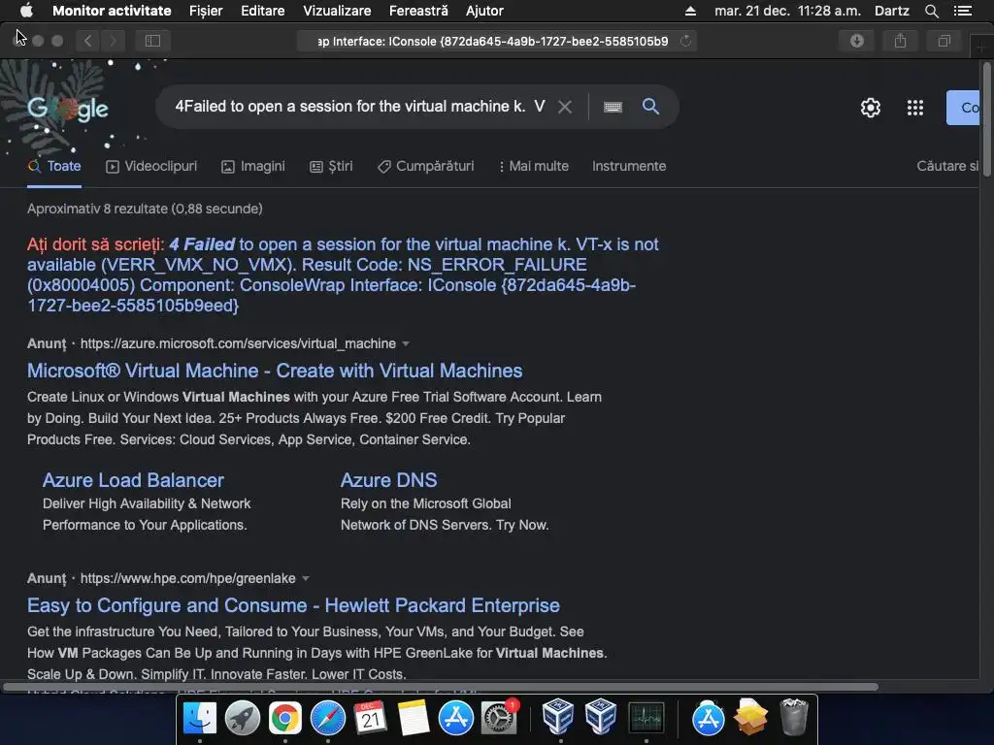
Task: Open System Preferences from the Dock
Action: coord(499,719)
